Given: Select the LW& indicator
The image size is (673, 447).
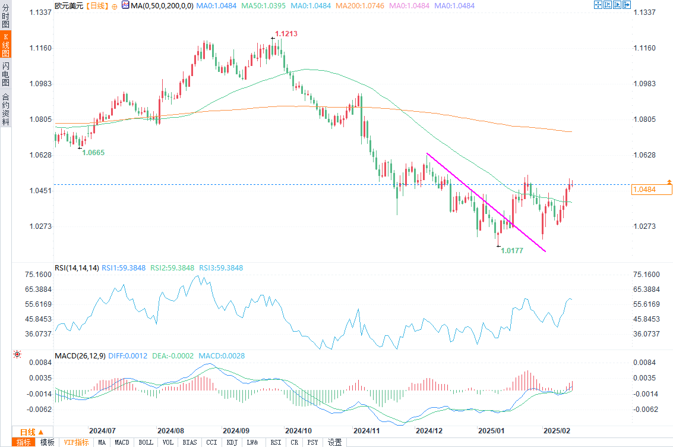Looking at the screenshot, I should tap(252, 442).
